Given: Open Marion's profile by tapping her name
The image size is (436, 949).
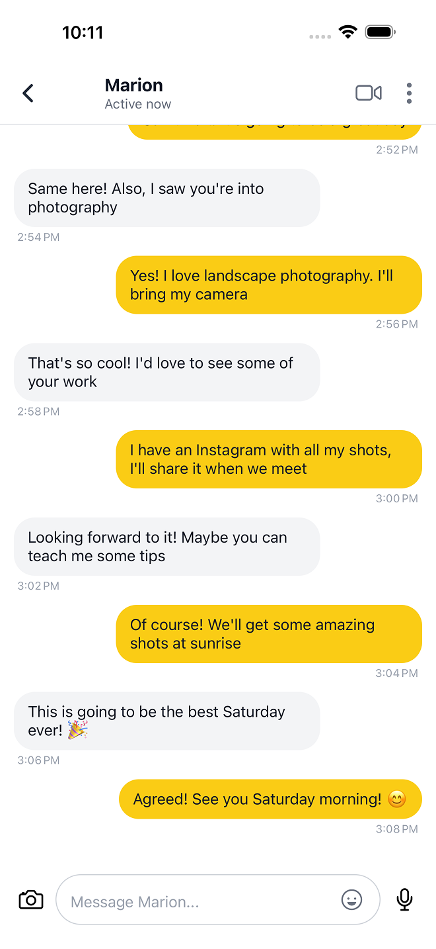Looking at the screenshot, I should 133,85.
